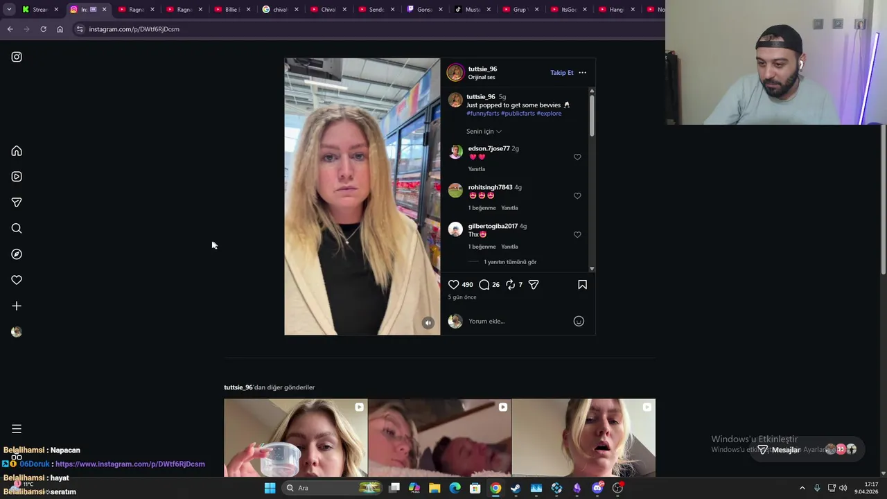
Task: Open the #explore hashtag
Action: click(x=549, y=114)
